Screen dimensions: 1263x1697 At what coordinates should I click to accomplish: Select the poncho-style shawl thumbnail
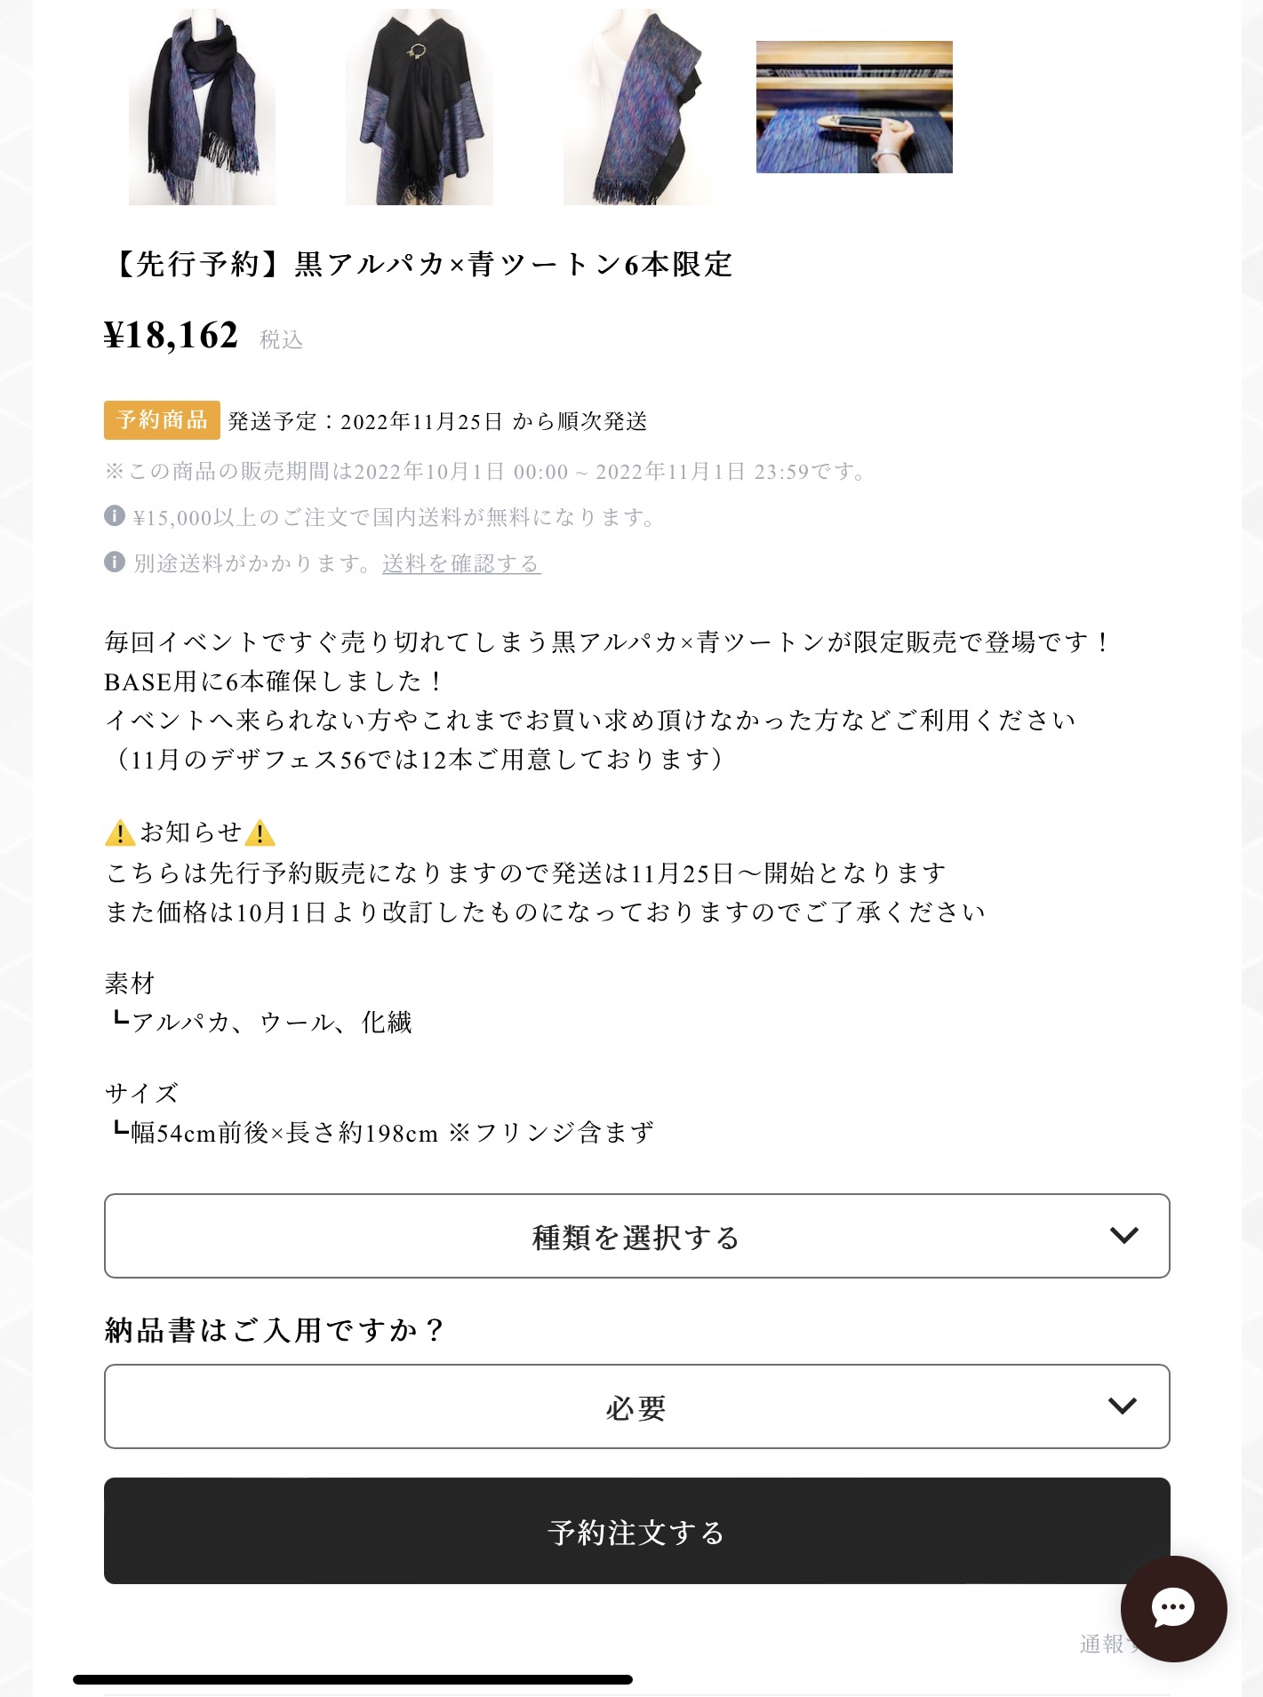pos(420,107)
